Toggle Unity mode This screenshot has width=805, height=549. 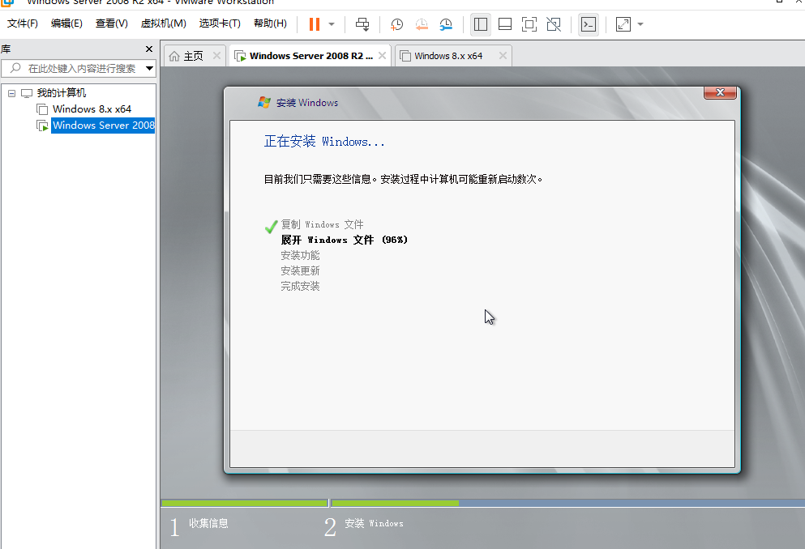click(x=554, y=24)
